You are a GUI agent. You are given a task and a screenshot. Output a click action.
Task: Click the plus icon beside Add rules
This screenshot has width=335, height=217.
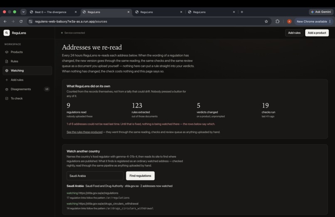[x=7, y=80]
